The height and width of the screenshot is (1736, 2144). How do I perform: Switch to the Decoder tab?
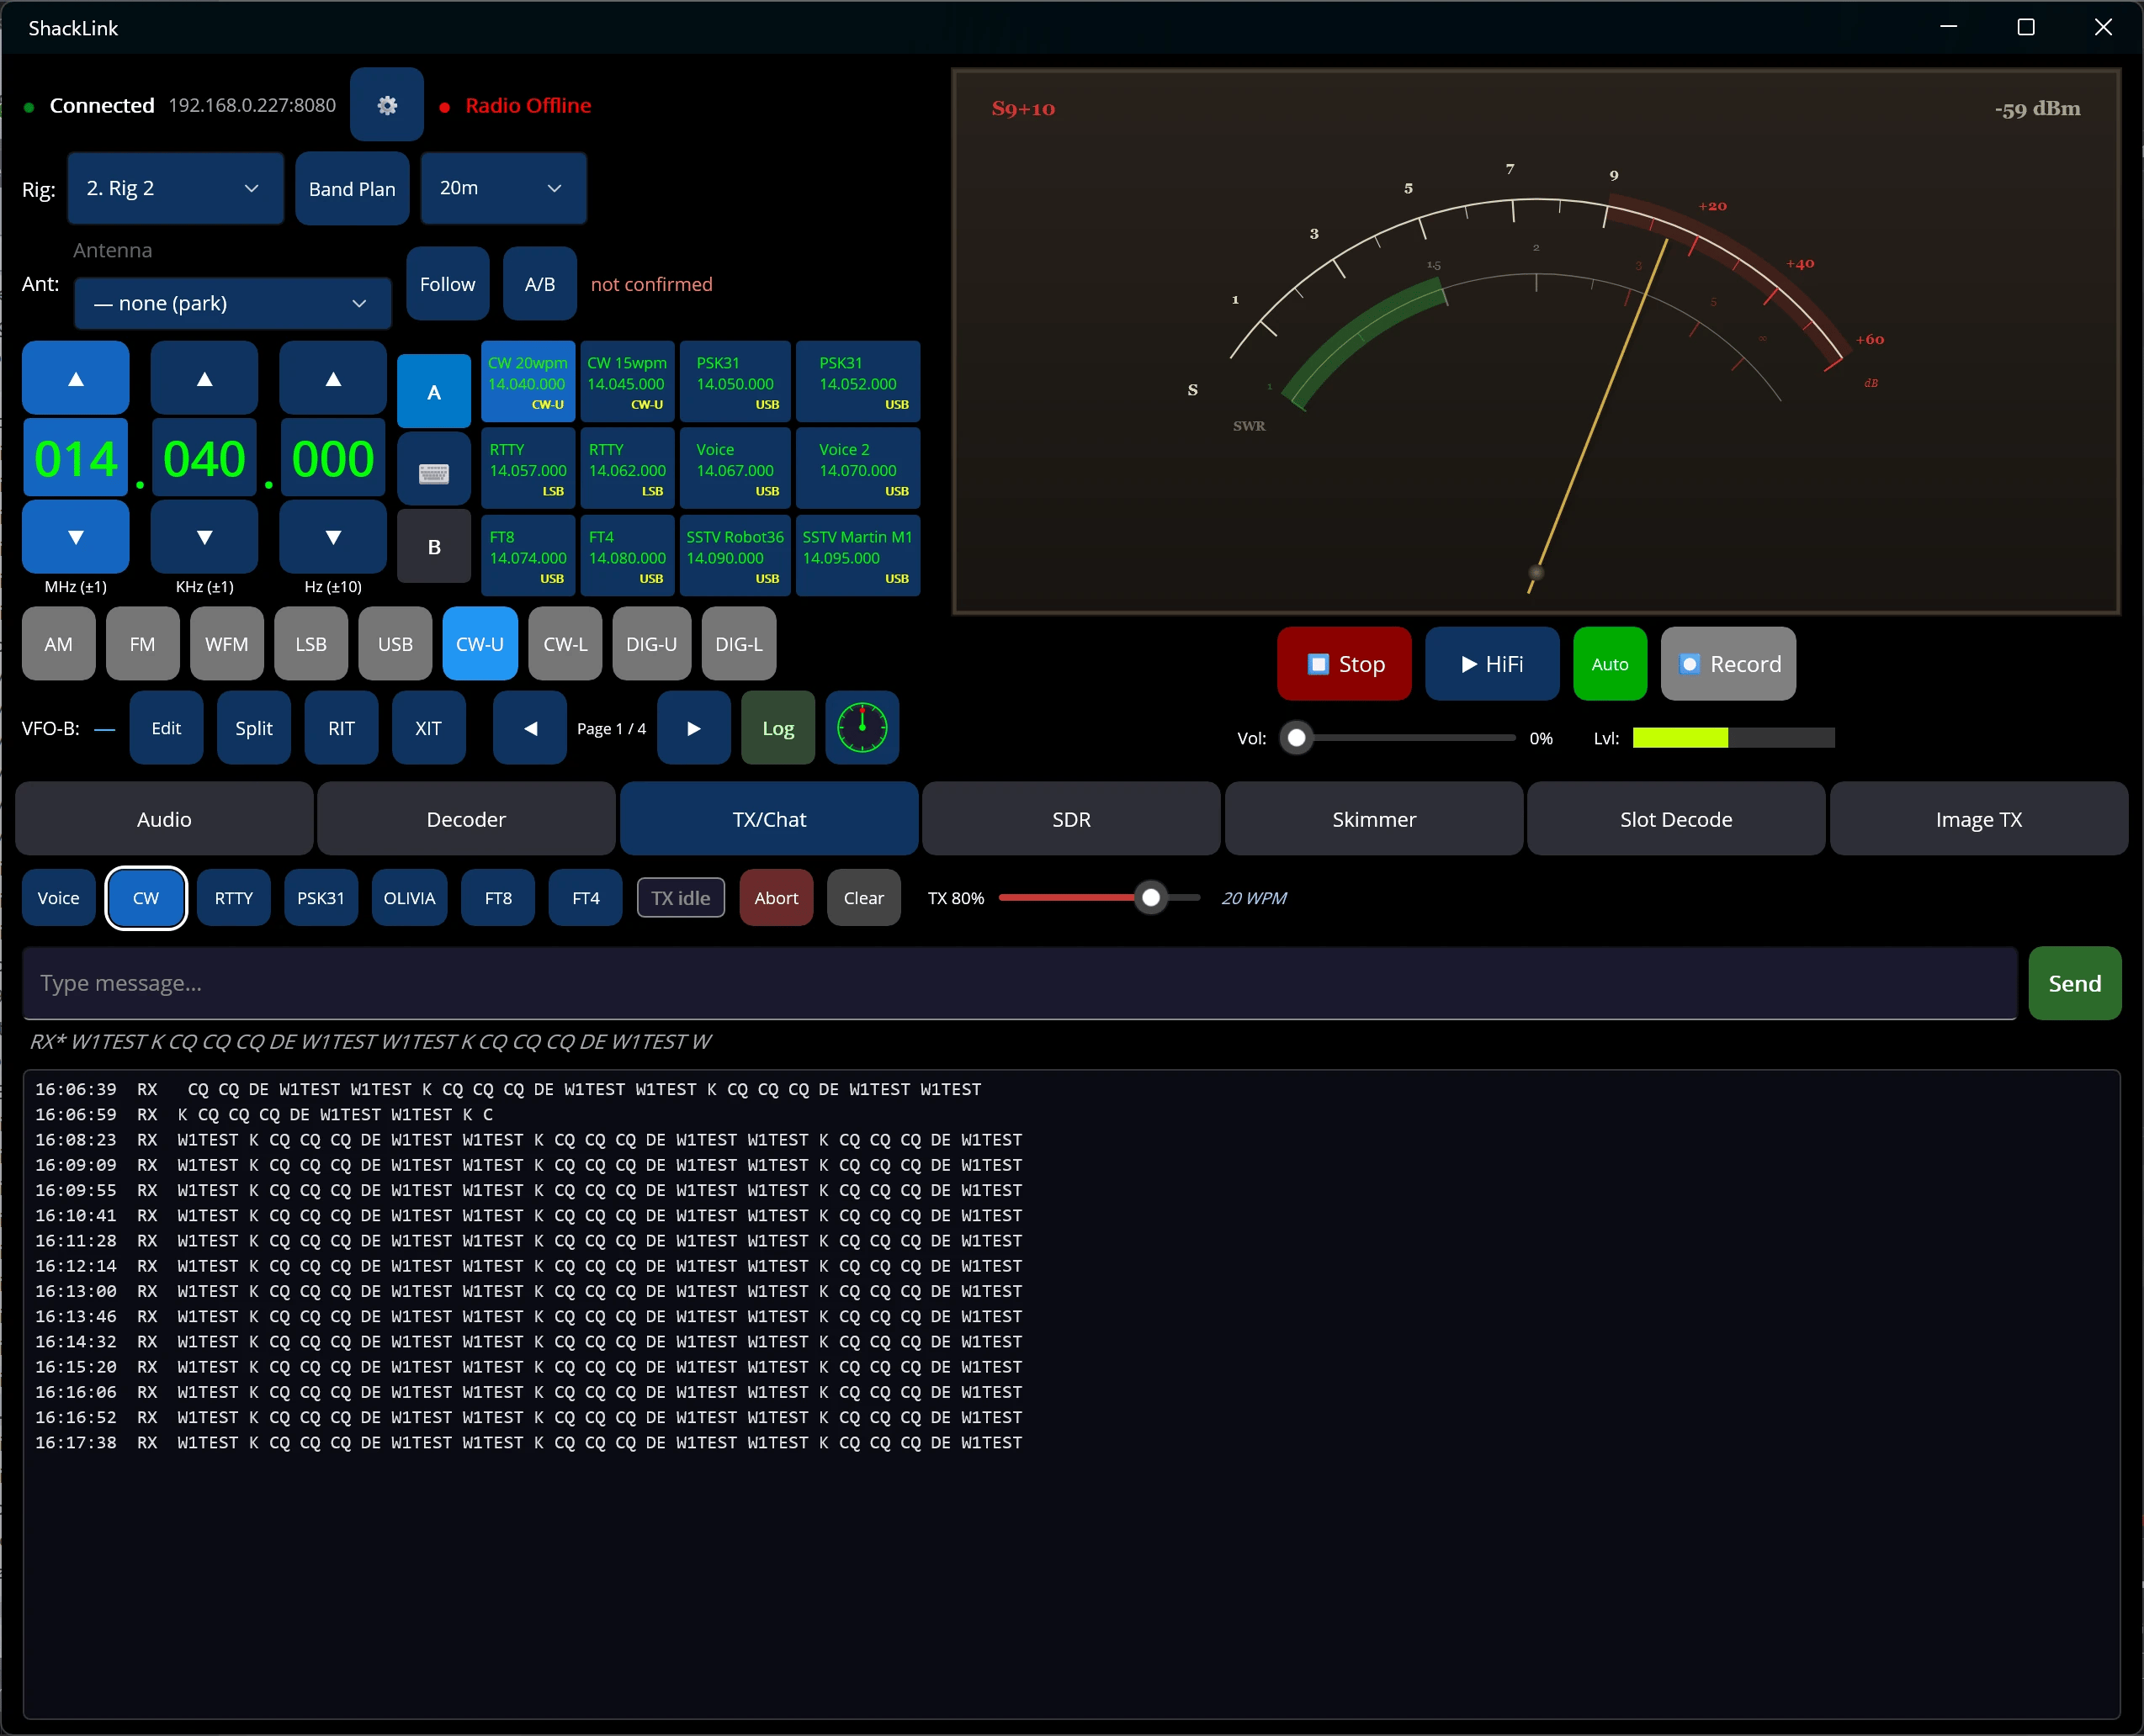click(466, 819)
